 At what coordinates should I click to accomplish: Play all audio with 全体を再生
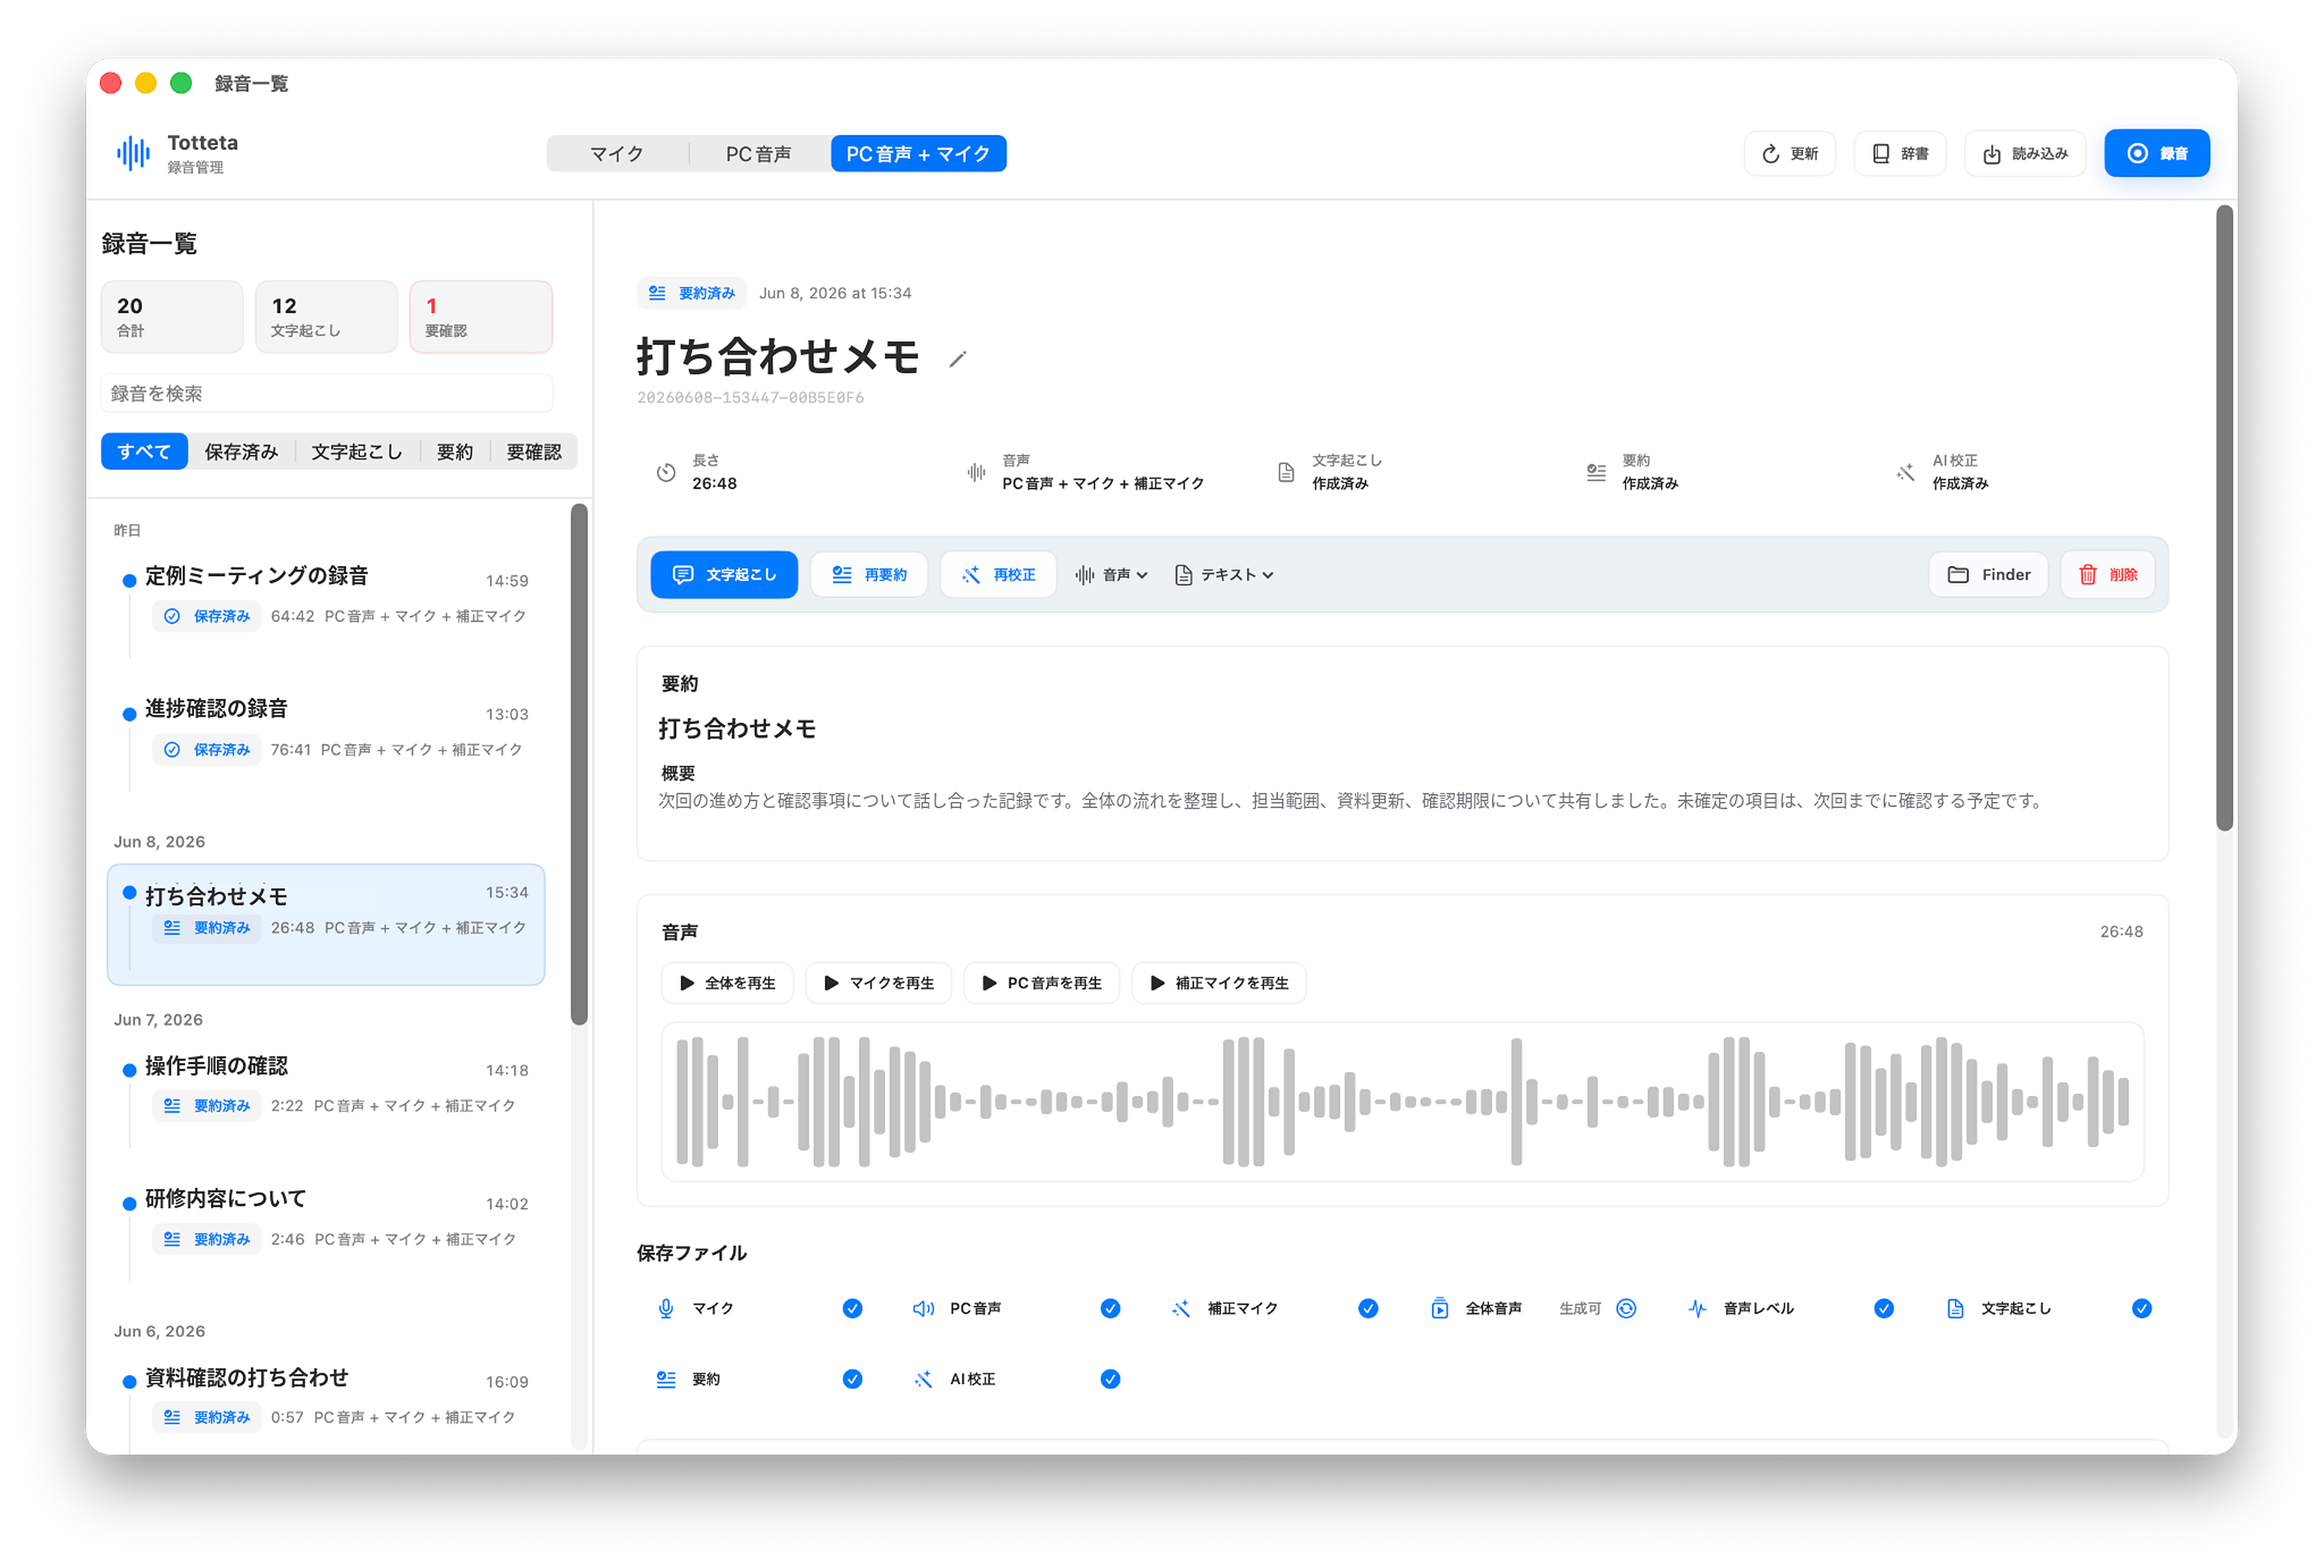(x=727, y=983)
